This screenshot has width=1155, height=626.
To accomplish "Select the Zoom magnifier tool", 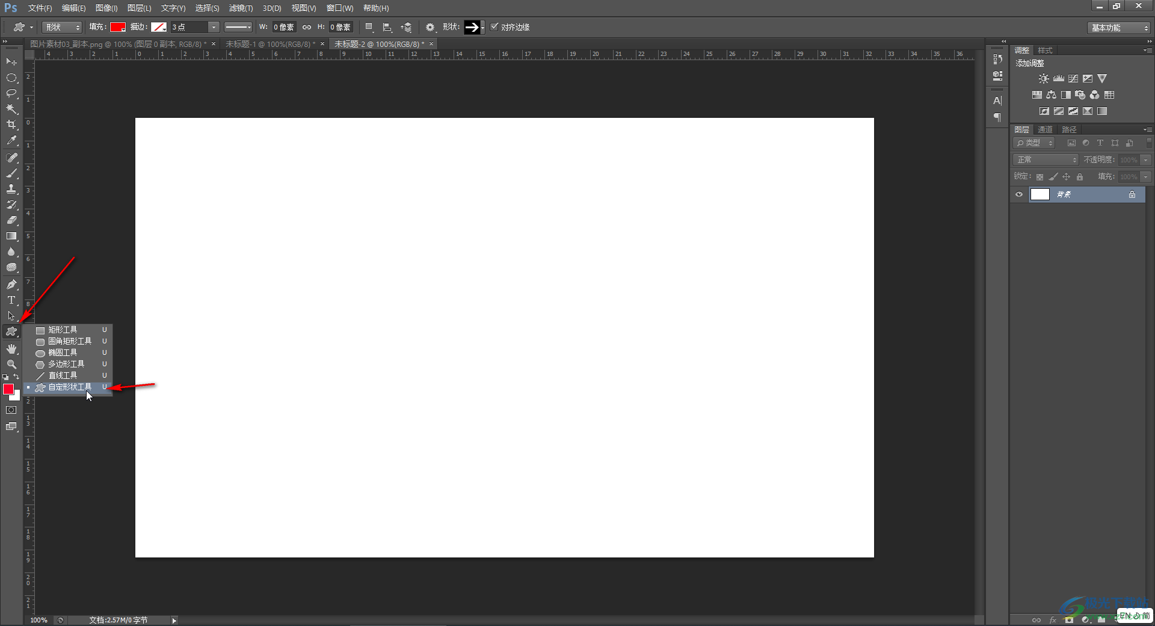I will [11, 364].
